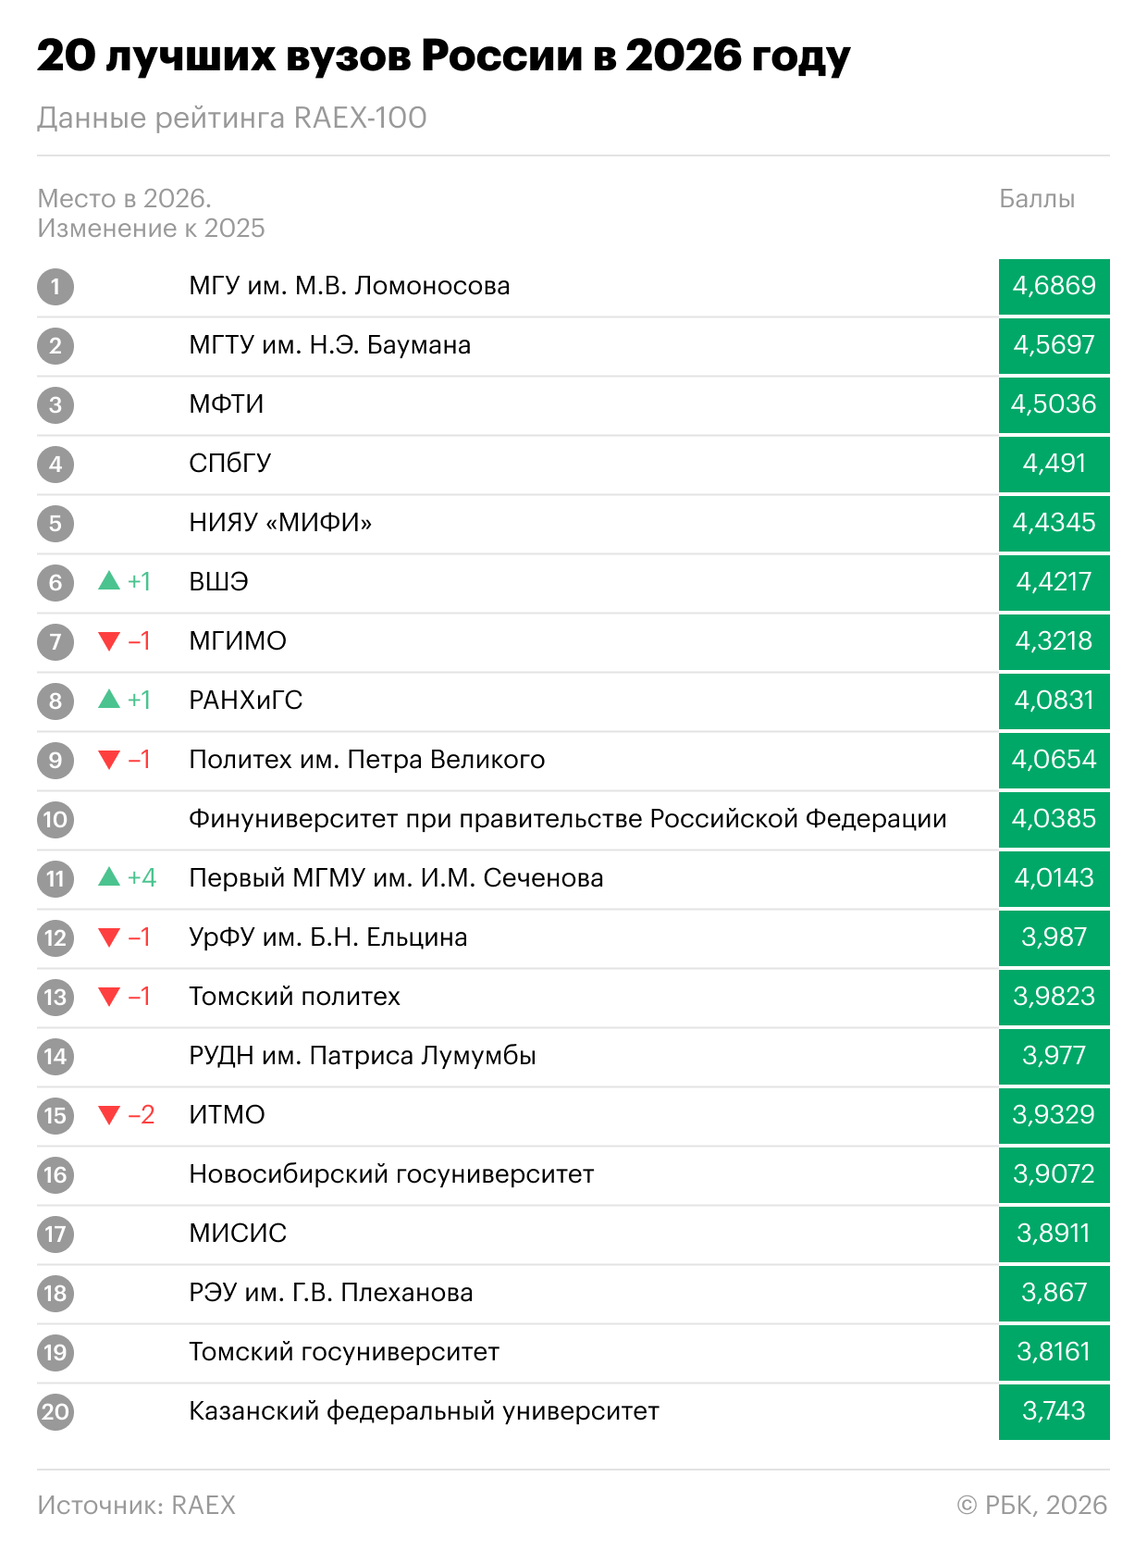Viewport: 1147px width, 1551px height.
Task: Click subtitle 'Данные рейтинга RAEX-100'
Action: pyautogui.click(x=232, y=118)
